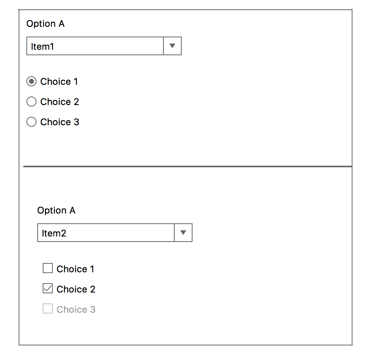Image resolution: width=368 pixels, height=361 pixels.
Task: Click the Choice 1 radio label text
Action: pyautogui.click(x=59, y=81)
